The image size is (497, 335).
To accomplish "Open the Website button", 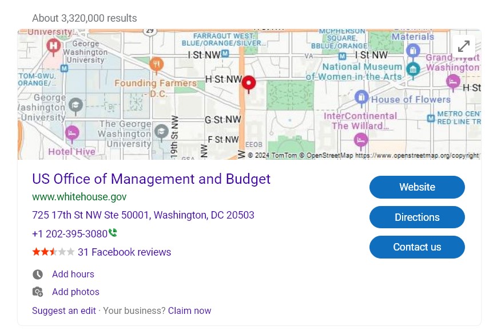I will [x=417, y=187].
